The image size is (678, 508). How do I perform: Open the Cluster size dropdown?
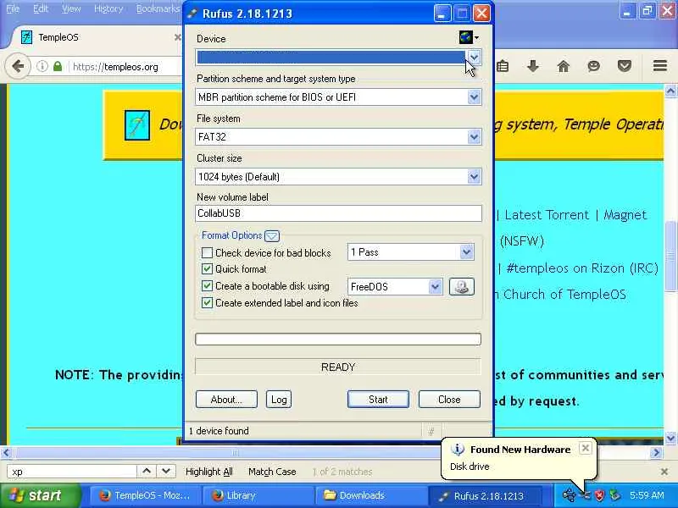coord(474,176)
